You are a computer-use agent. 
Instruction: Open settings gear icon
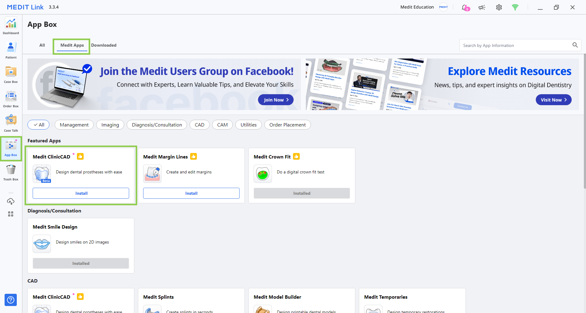(x=499, y=7)
